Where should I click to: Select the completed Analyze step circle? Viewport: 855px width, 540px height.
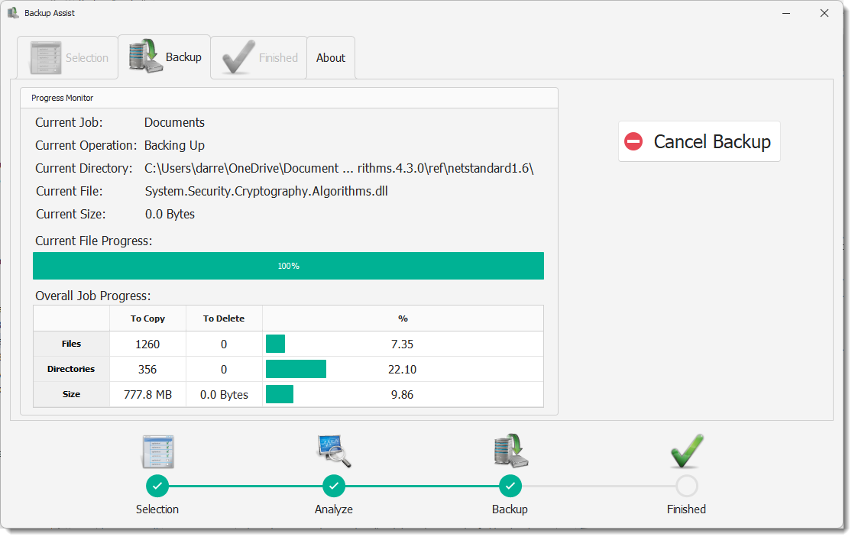(334, 486)
